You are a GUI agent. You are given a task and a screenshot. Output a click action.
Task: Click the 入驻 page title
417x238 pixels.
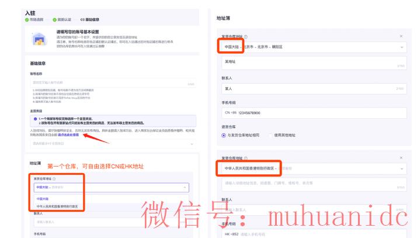coord(30,13)
